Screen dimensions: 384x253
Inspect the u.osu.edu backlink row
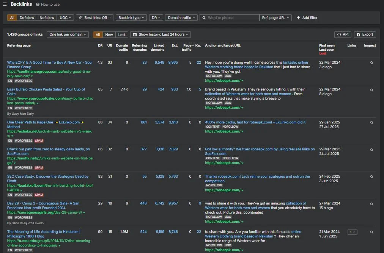[x=371, y=232]
